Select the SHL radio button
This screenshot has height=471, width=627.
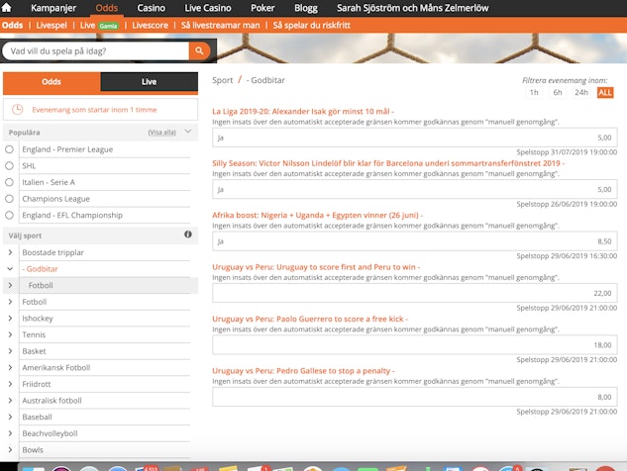(10, 166)
